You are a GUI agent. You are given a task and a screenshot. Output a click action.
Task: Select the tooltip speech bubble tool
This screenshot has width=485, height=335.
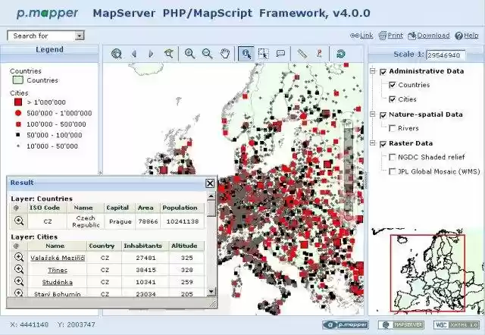click(280, 54)
